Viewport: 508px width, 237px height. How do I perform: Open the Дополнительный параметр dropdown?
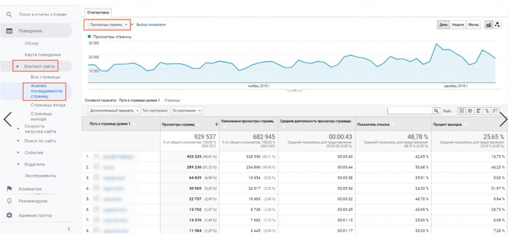[x=113, y=110]
